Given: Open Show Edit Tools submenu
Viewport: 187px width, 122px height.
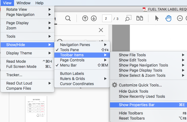Looking at the screenshot, I should point(148,60).
